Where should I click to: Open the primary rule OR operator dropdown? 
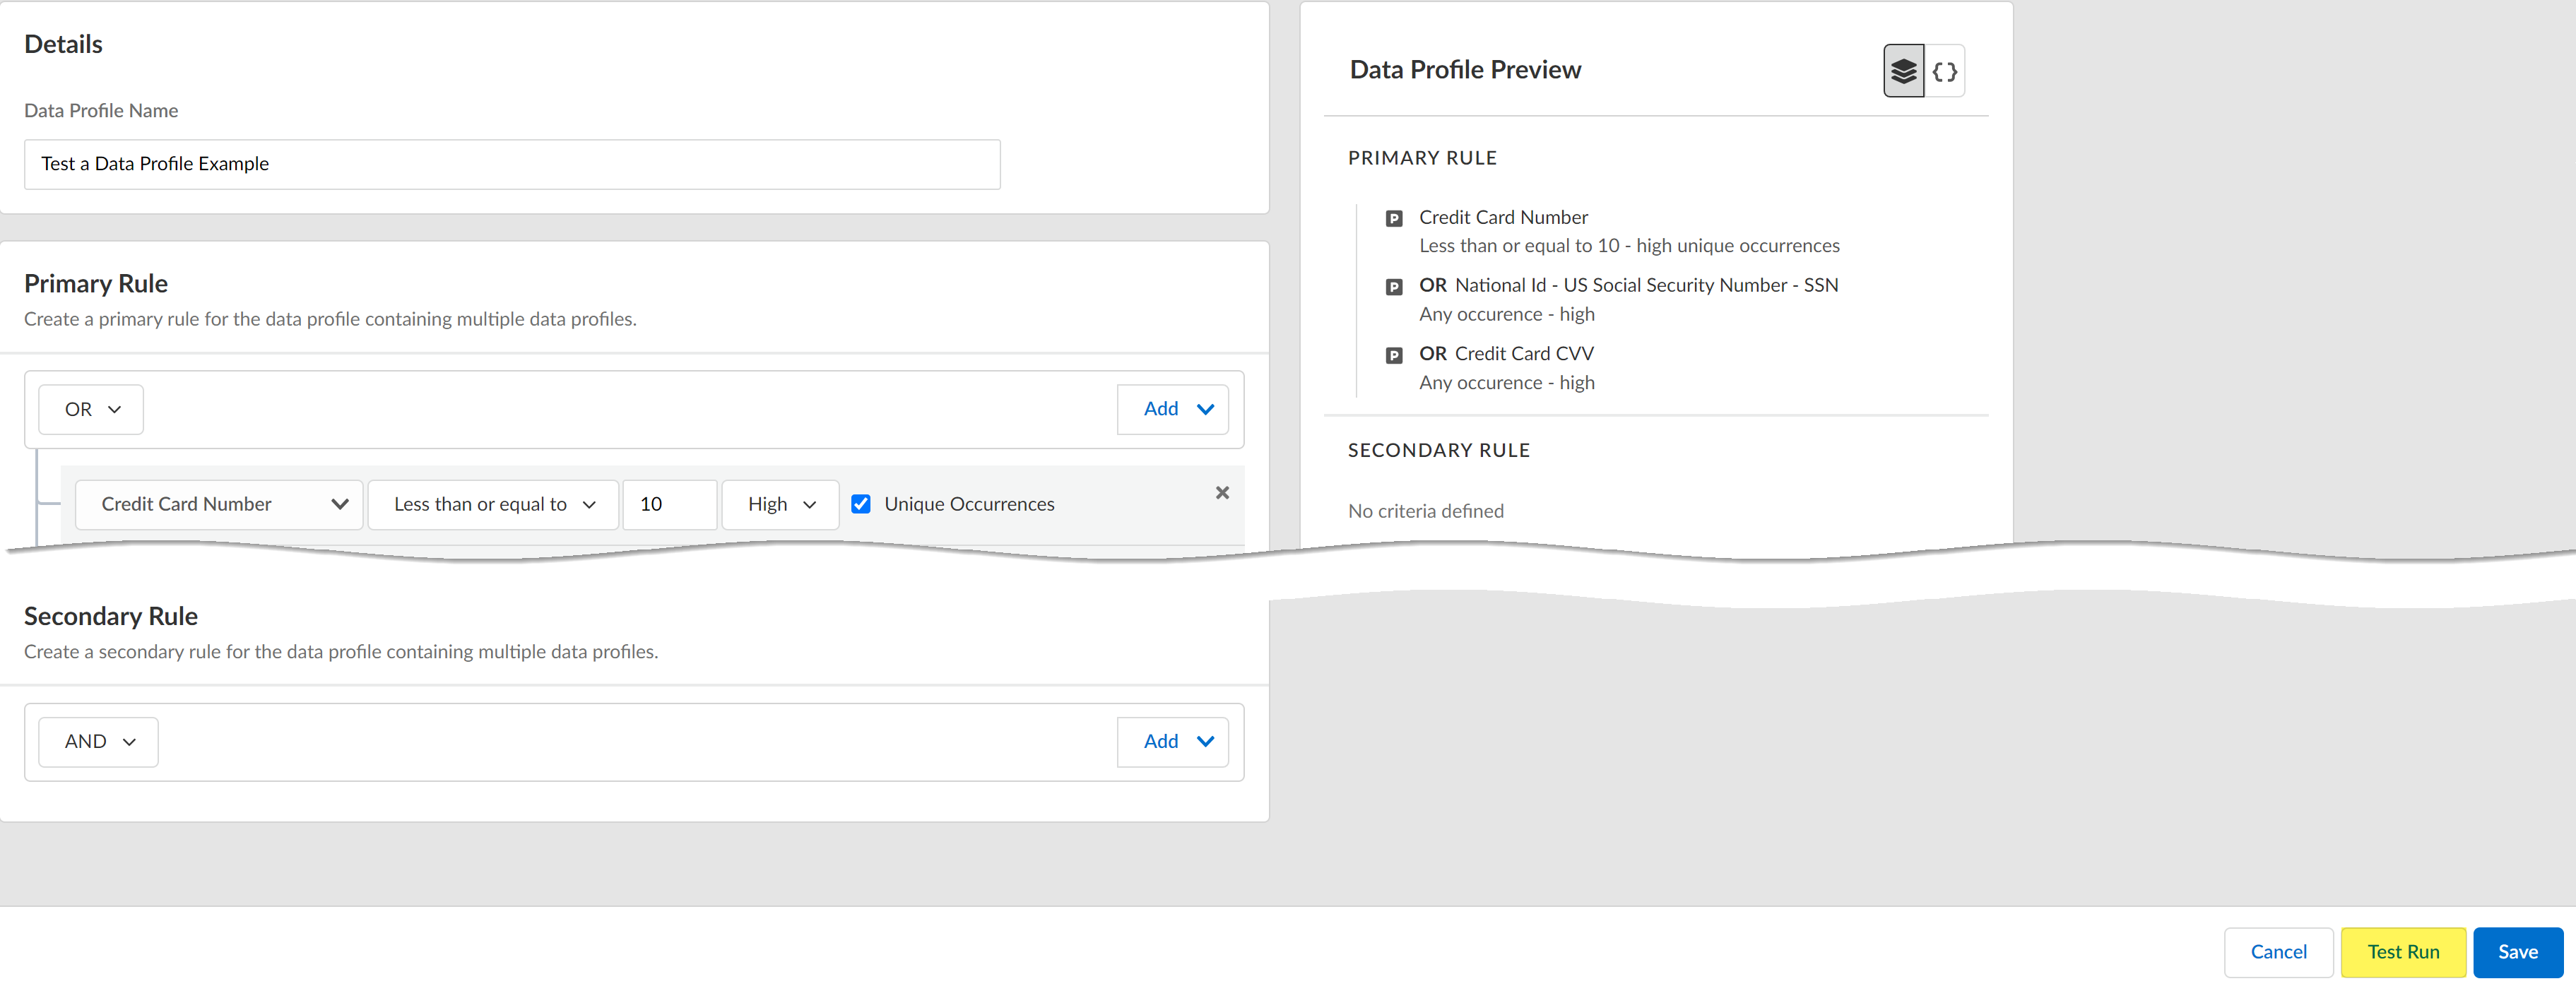91,409
